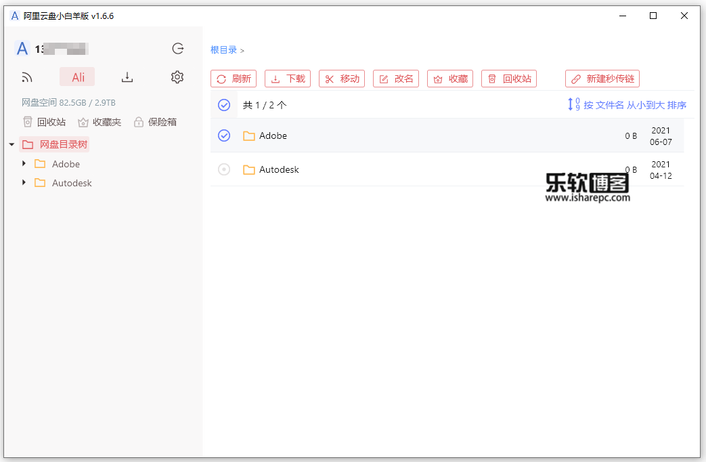Image resolution: width=706 pixels, height=462 pixels.
Task: Select 网盘目录树 root node
Action: [54, 144]
